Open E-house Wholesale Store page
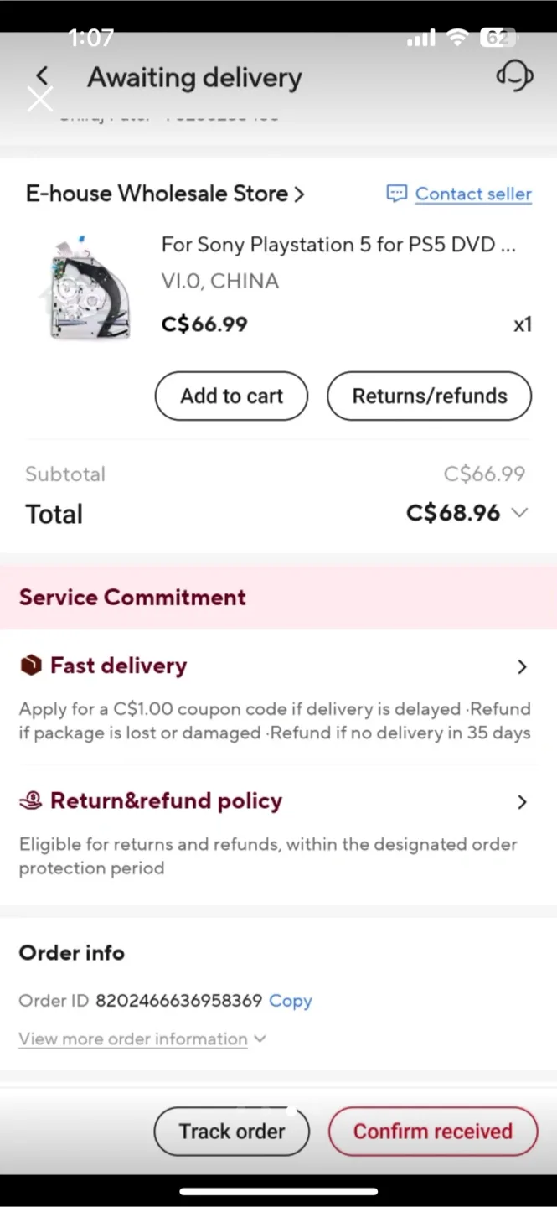The height and width of the screenshot is (1207, 557). click(165, 194)
